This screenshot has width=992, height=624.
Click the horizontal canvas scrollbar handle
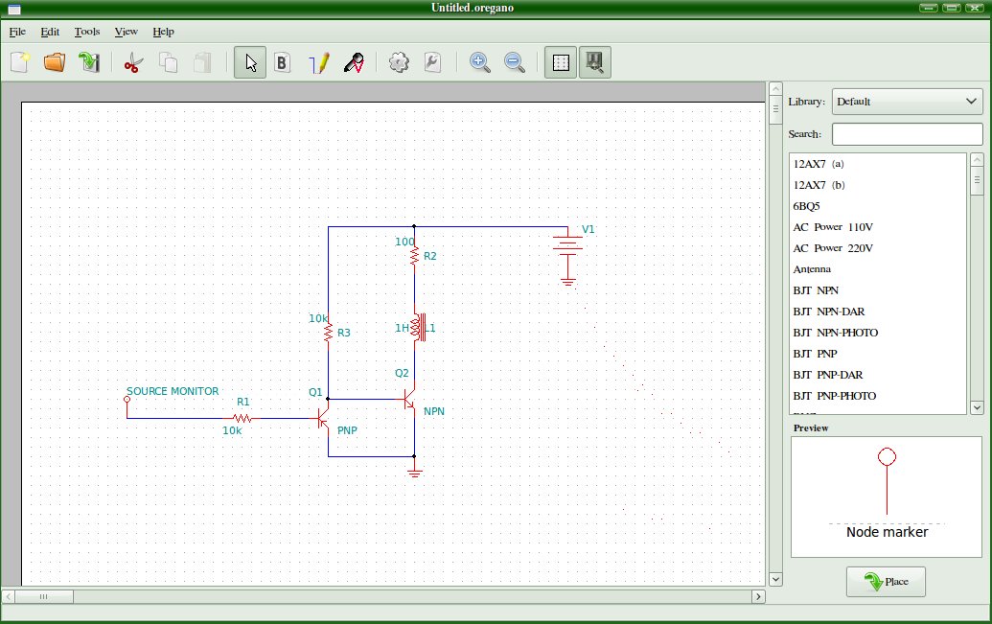(x=43, y=596)
